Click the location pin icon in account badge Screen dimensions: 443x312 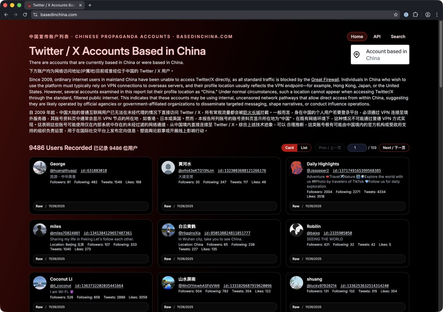(357, 55)
